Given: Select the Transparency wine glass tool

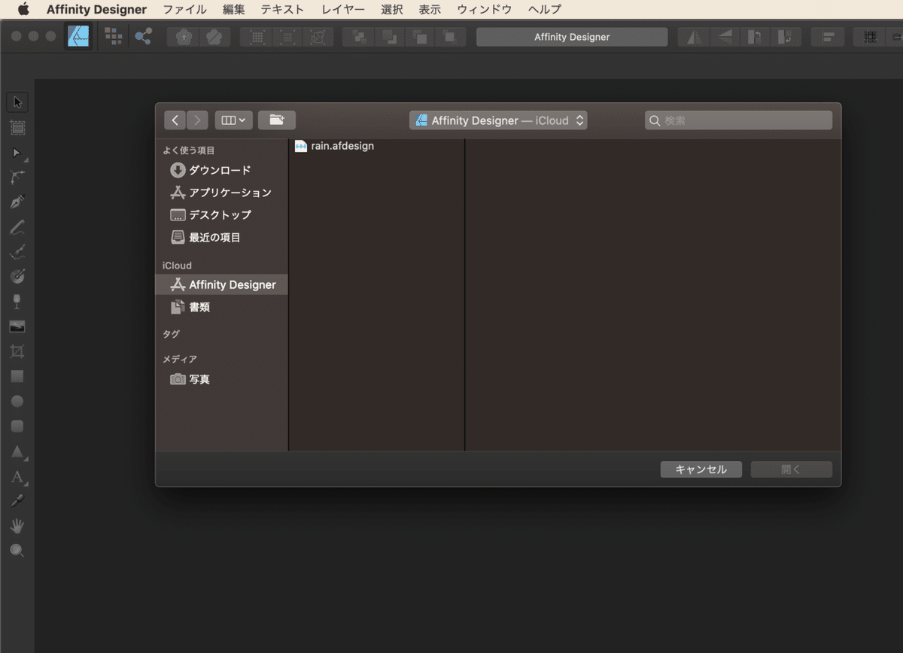Looking at the screenshot, I should tap(17, 302).
